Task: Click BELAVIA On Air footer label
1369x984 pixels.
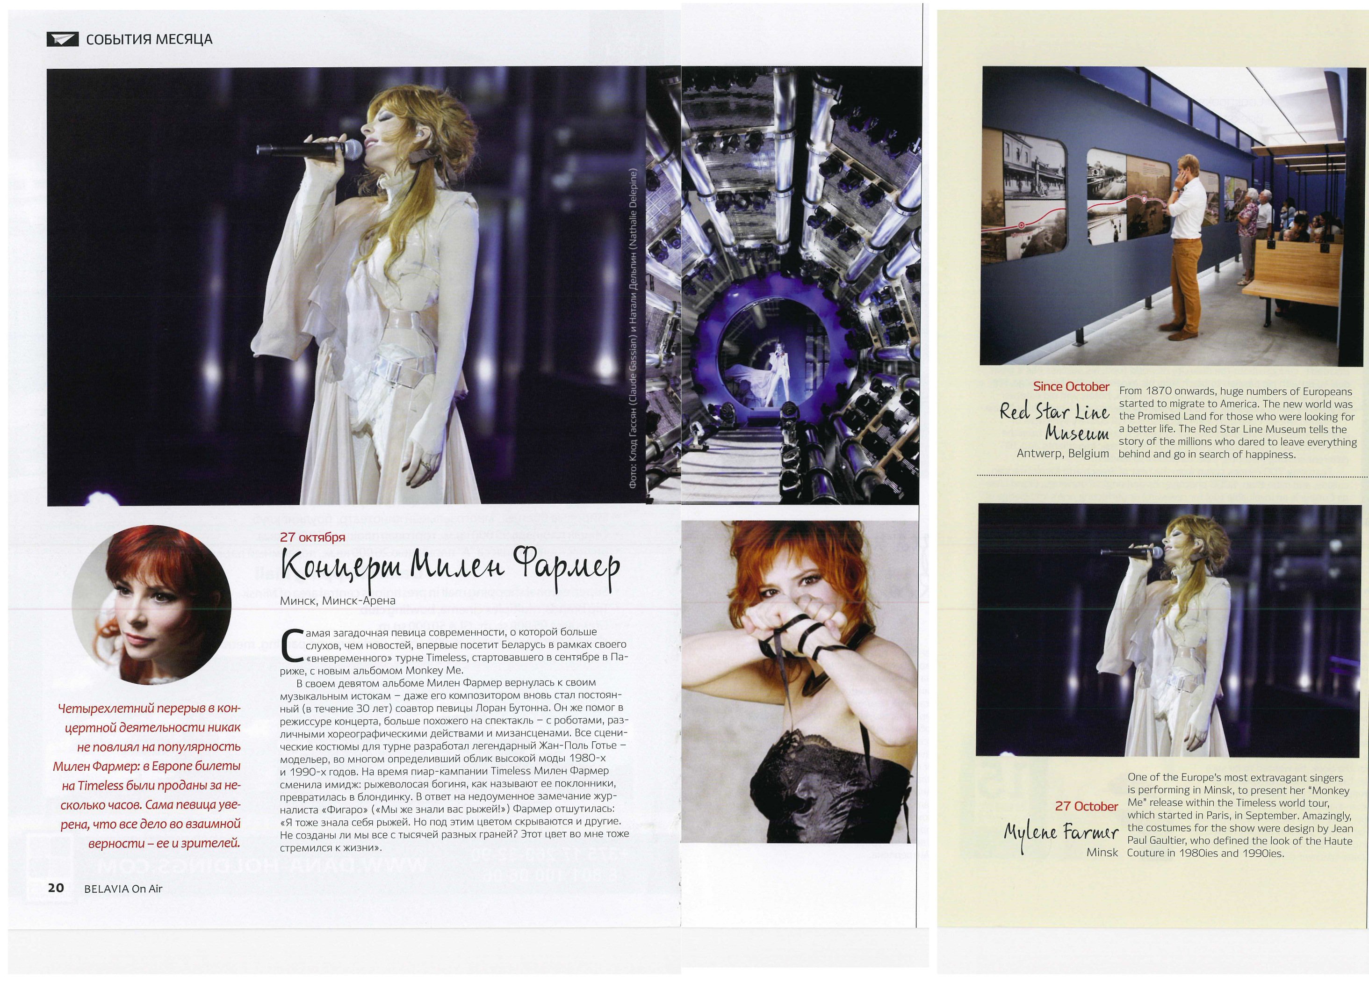Action: coord(124,889)
